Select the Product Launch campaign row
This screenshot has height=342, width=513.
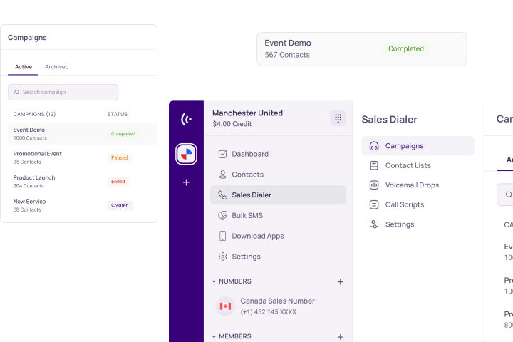coord(82,182)
